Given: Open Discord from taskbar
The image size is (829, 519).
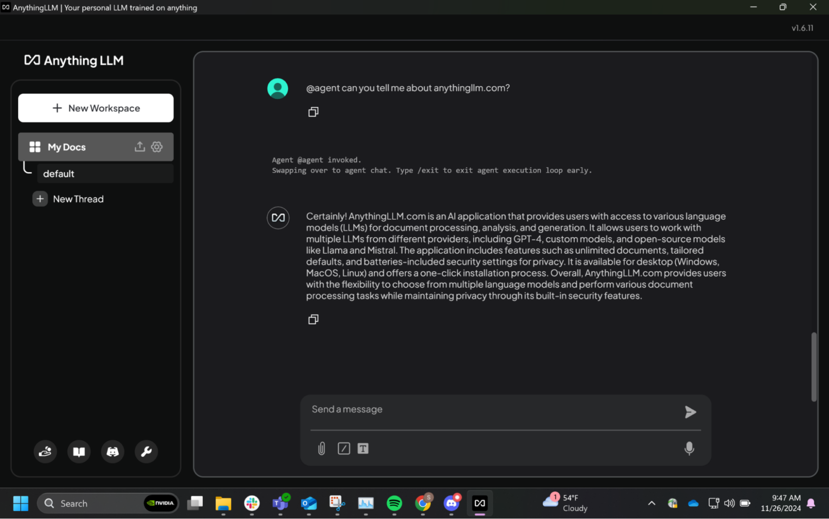Looking at the screenshot, I should [x=452, y=503].
